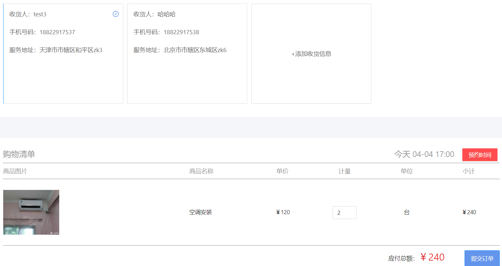This screenshot has width=502, height=266.
Task: Click the red 预约时间 button
Action: pos(480,155)
